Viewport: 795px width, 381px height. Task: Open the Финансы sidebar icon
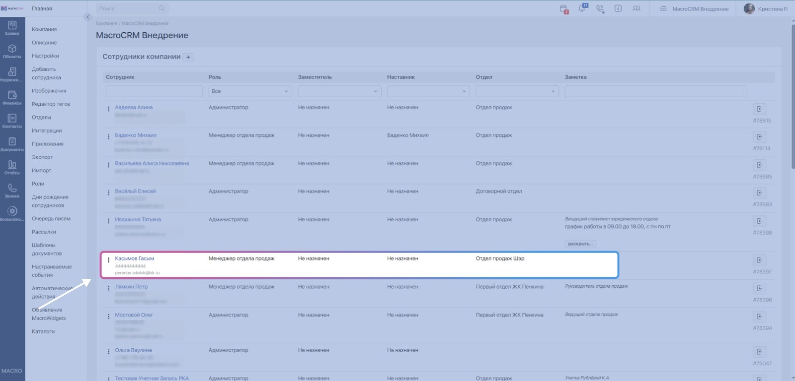[x=12, y=97]
